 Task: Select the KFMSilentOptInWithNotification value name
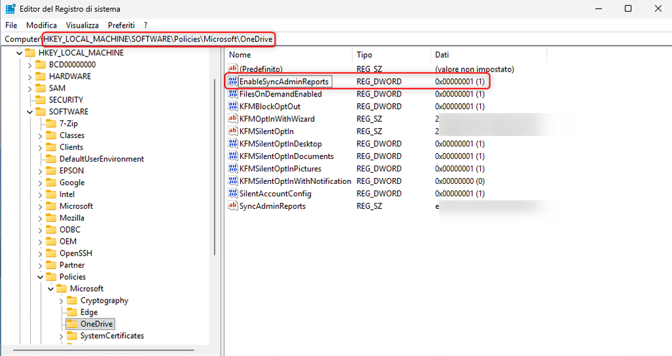tap(295, 181)
